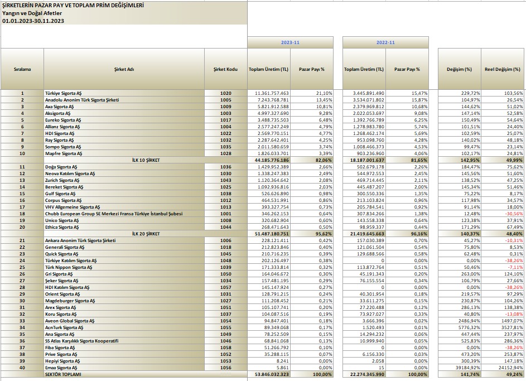Click the 'Ray Sigorta AŞ' cell

(124, 140)
